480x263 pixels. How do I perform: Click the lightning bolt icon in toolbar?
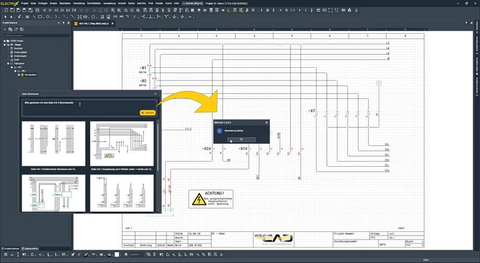click(280, 10)
